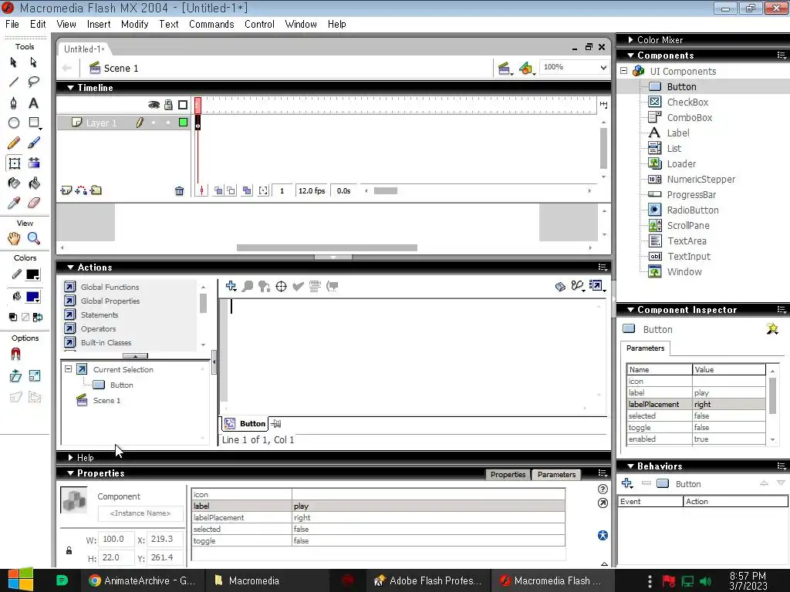Open the Commands menu

[x=211, y=24]
